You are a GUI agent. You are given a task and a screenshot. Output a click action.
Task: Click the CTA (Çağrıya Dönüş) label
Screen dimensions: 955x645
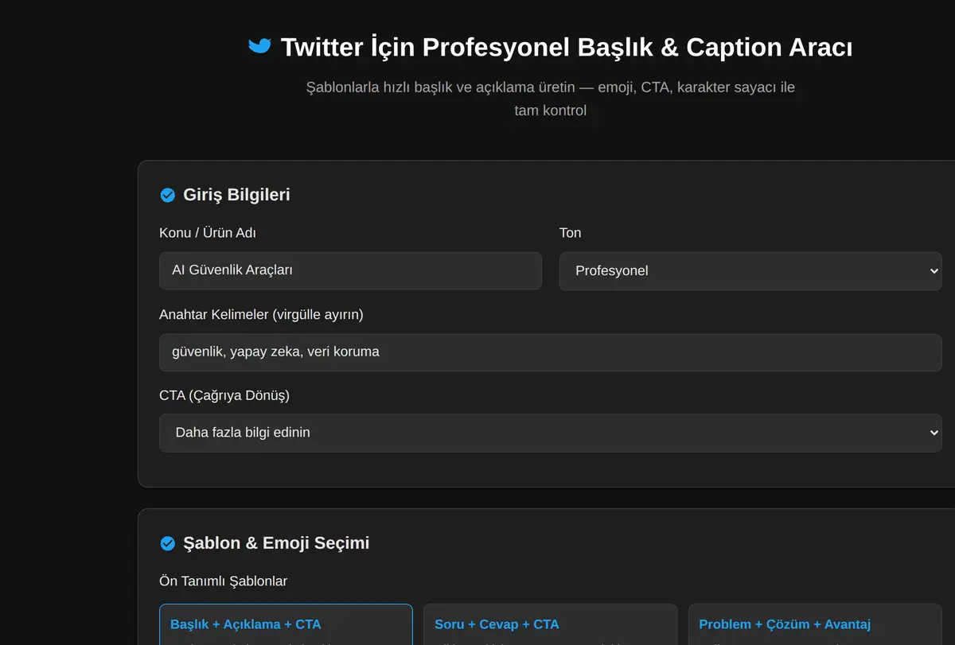click(224, 395)
